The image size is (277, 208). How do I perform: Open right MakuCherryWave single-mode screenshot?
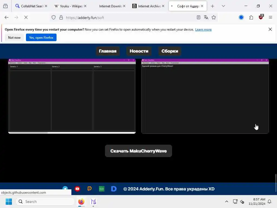click(x=205, y=96)
